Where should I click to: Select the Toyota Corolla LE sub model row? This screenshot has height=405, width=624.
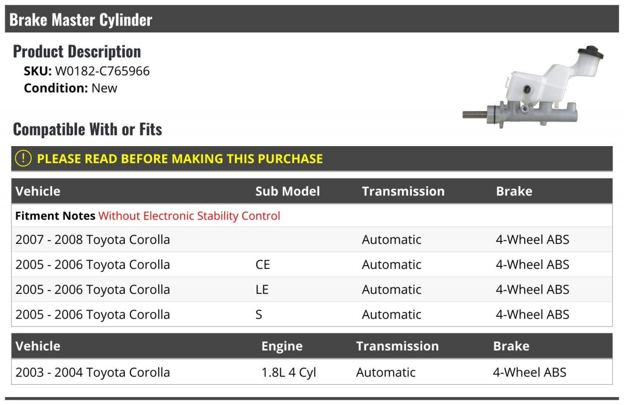coord(312,290)
